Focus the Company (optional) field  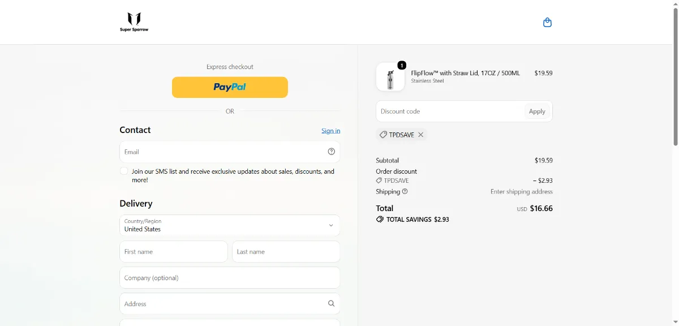point(230,277)
